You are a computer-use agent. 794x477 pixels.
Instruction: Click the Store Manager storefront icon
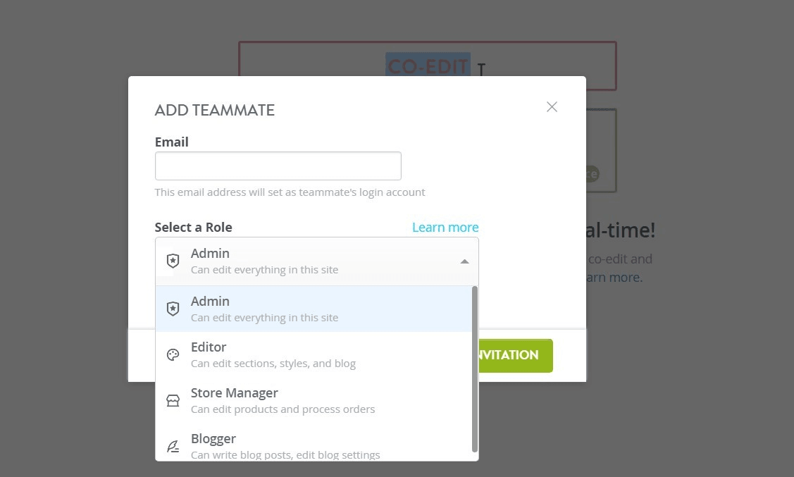[x=173, y=400]
